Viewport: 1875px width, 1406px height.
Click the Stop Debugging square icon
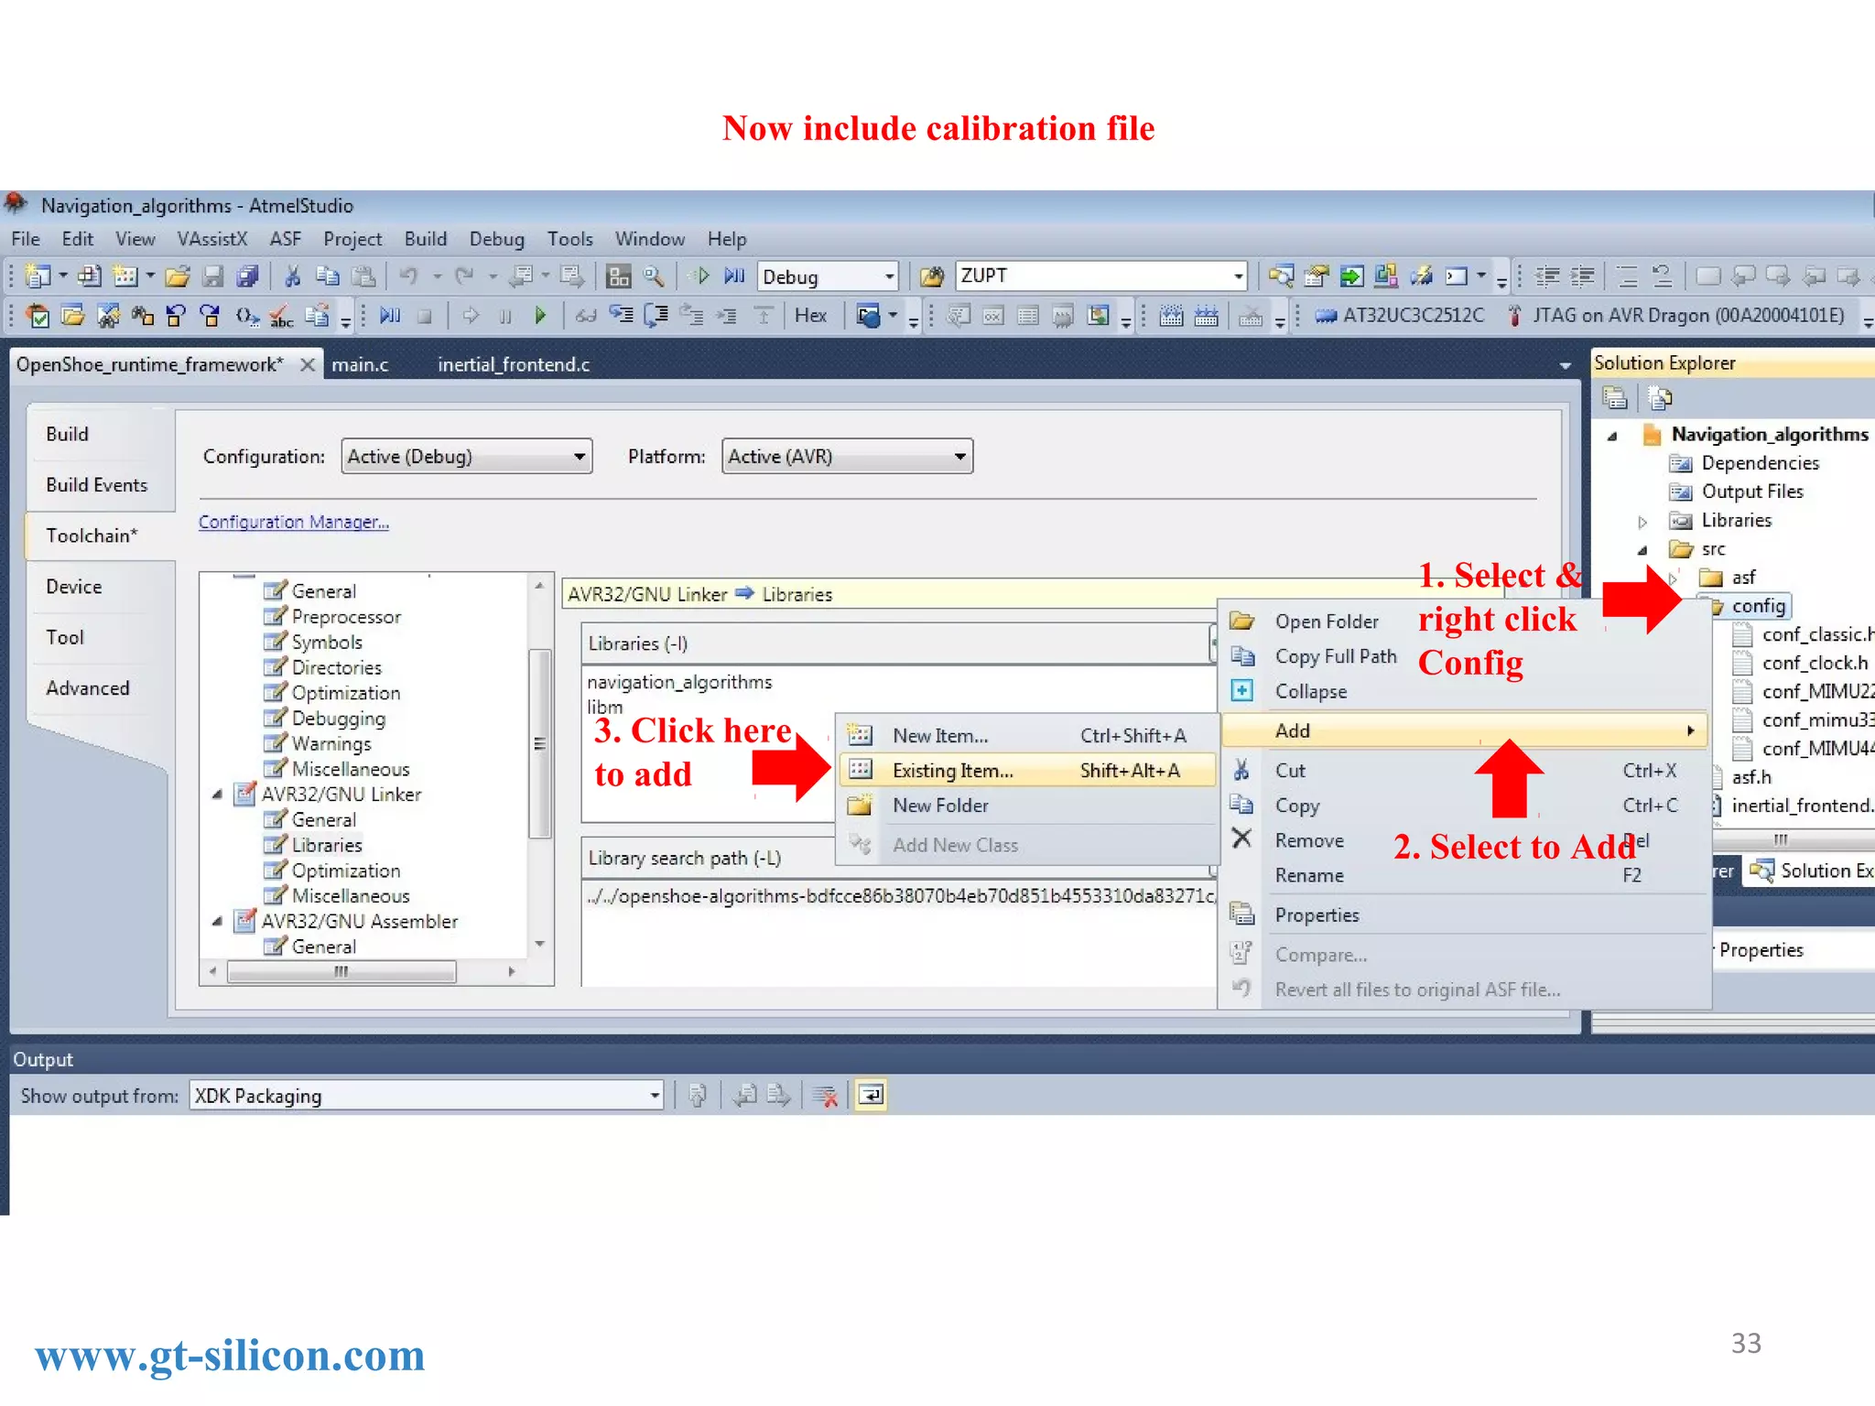[x=424, y=316]
